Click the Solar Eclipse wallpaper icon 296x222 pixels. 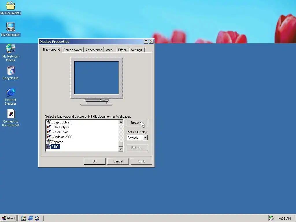click(49, 127)
